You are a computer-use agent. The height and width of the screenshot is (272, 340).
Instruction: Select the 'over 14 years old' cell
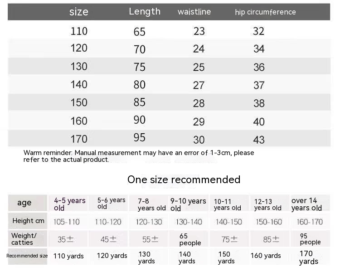click(x=306, y=204)
